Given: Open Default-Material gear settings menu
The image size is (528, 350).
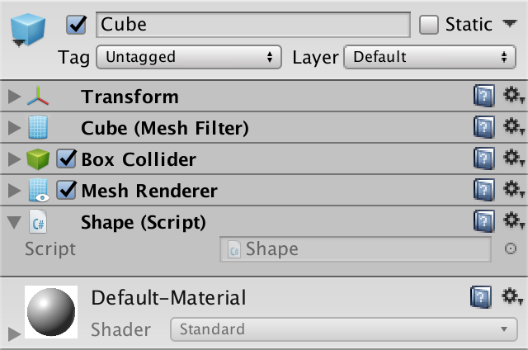Looking at the screenshot, I should [512, 296].
